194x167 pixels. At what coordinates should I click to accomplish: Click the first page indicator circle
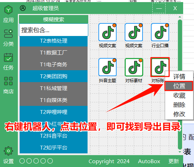tap(22, 161)
